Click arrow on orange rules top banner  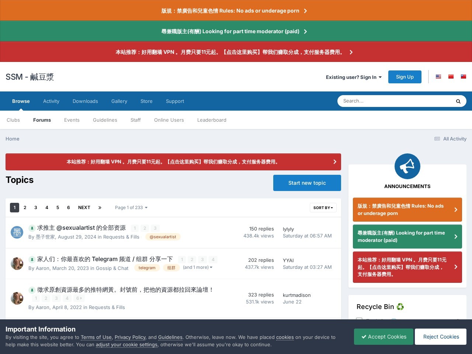305,11
